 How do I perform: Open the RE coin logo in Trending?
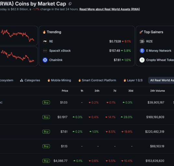pos(45,41)
